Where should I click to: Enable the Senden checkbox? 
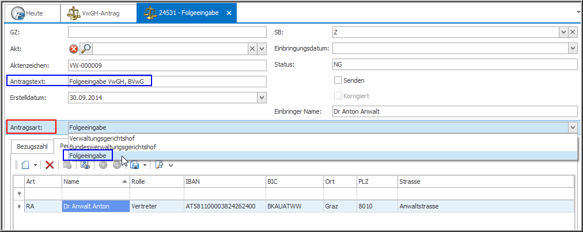tap(339, 80)
